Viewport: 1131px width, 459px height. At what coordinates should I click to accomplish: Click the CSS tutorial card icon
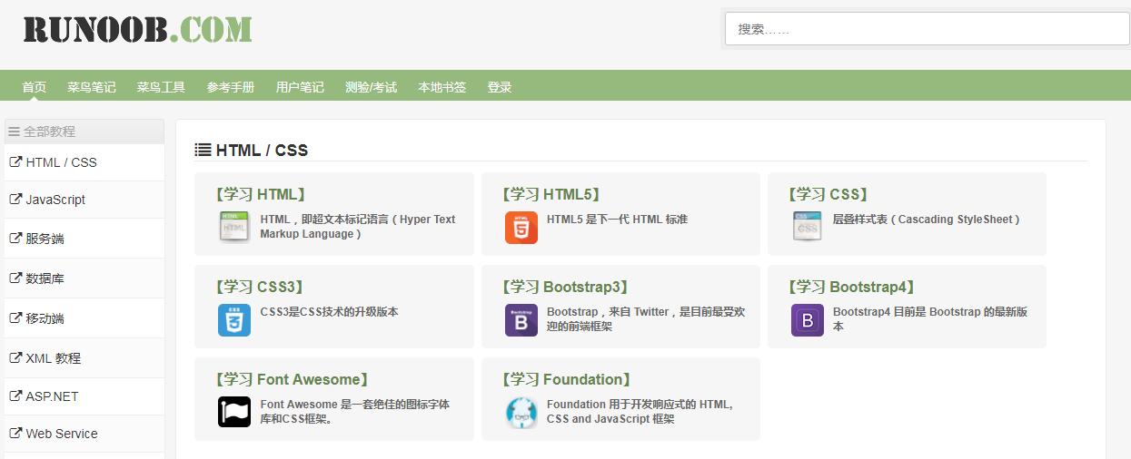point(807,227)
